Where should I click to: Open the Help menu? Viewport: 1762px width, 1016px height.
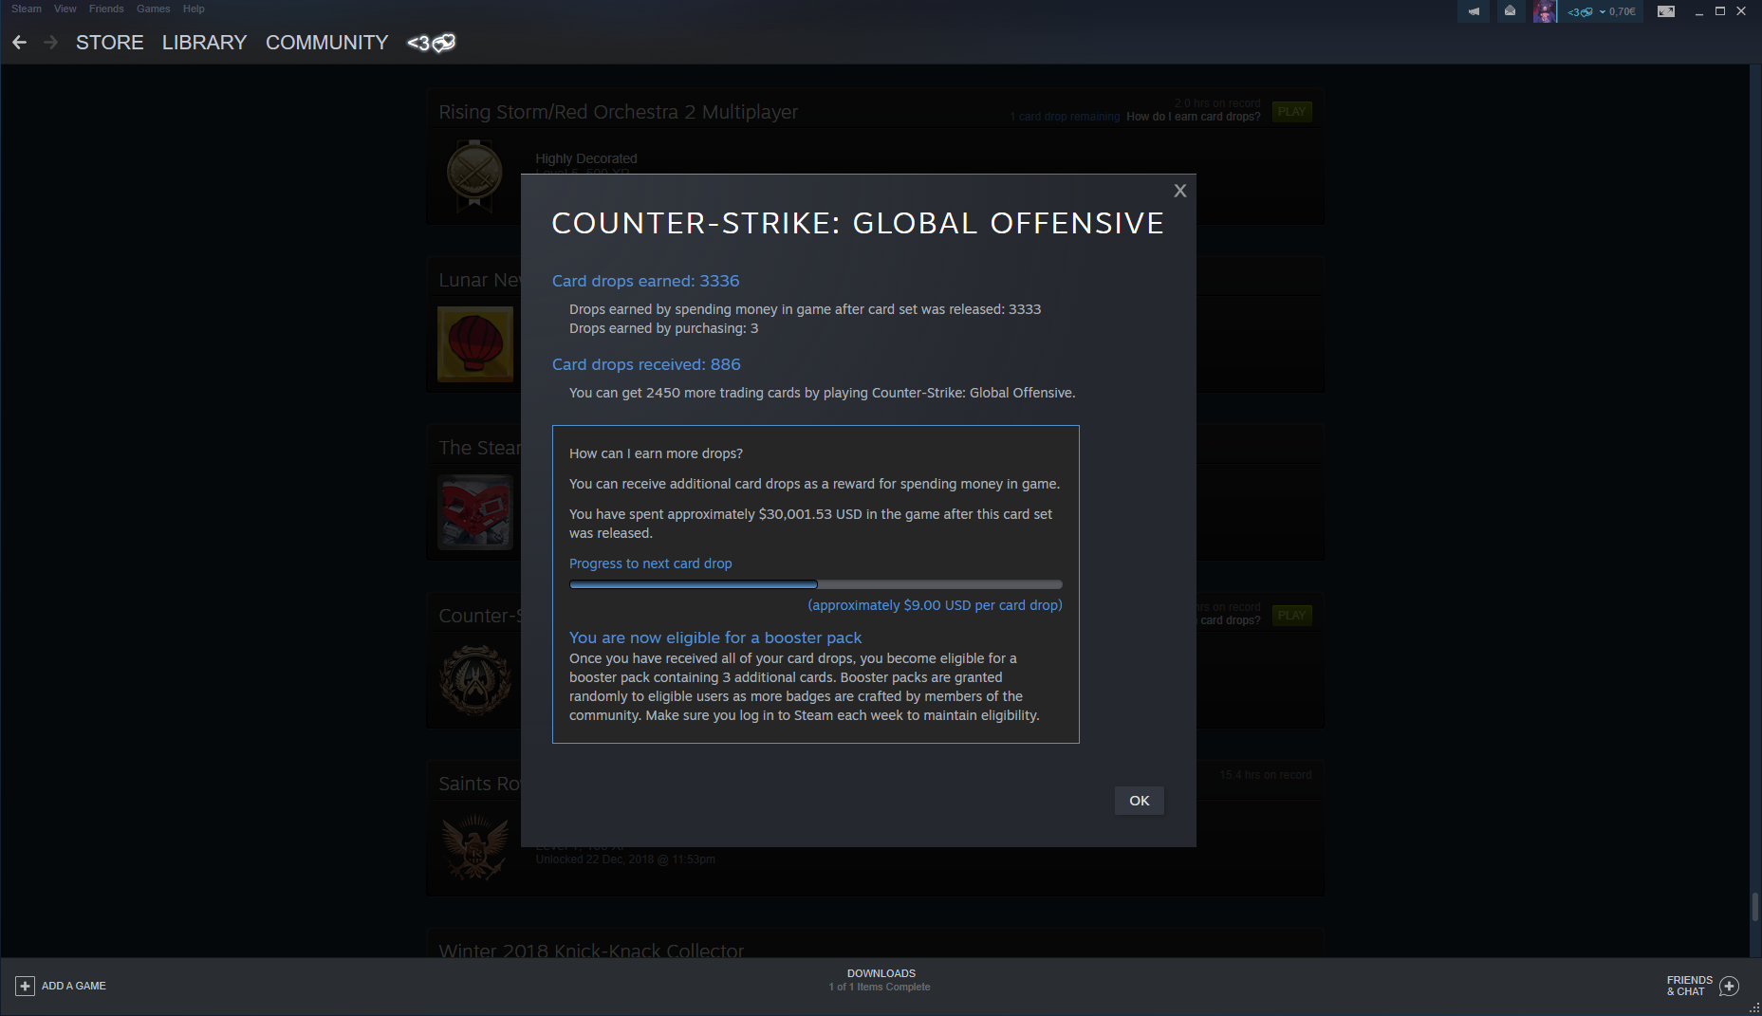(x=194, y=9)
